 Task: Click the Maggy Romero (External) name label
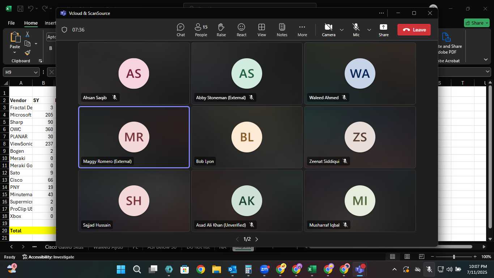[107, 161]
